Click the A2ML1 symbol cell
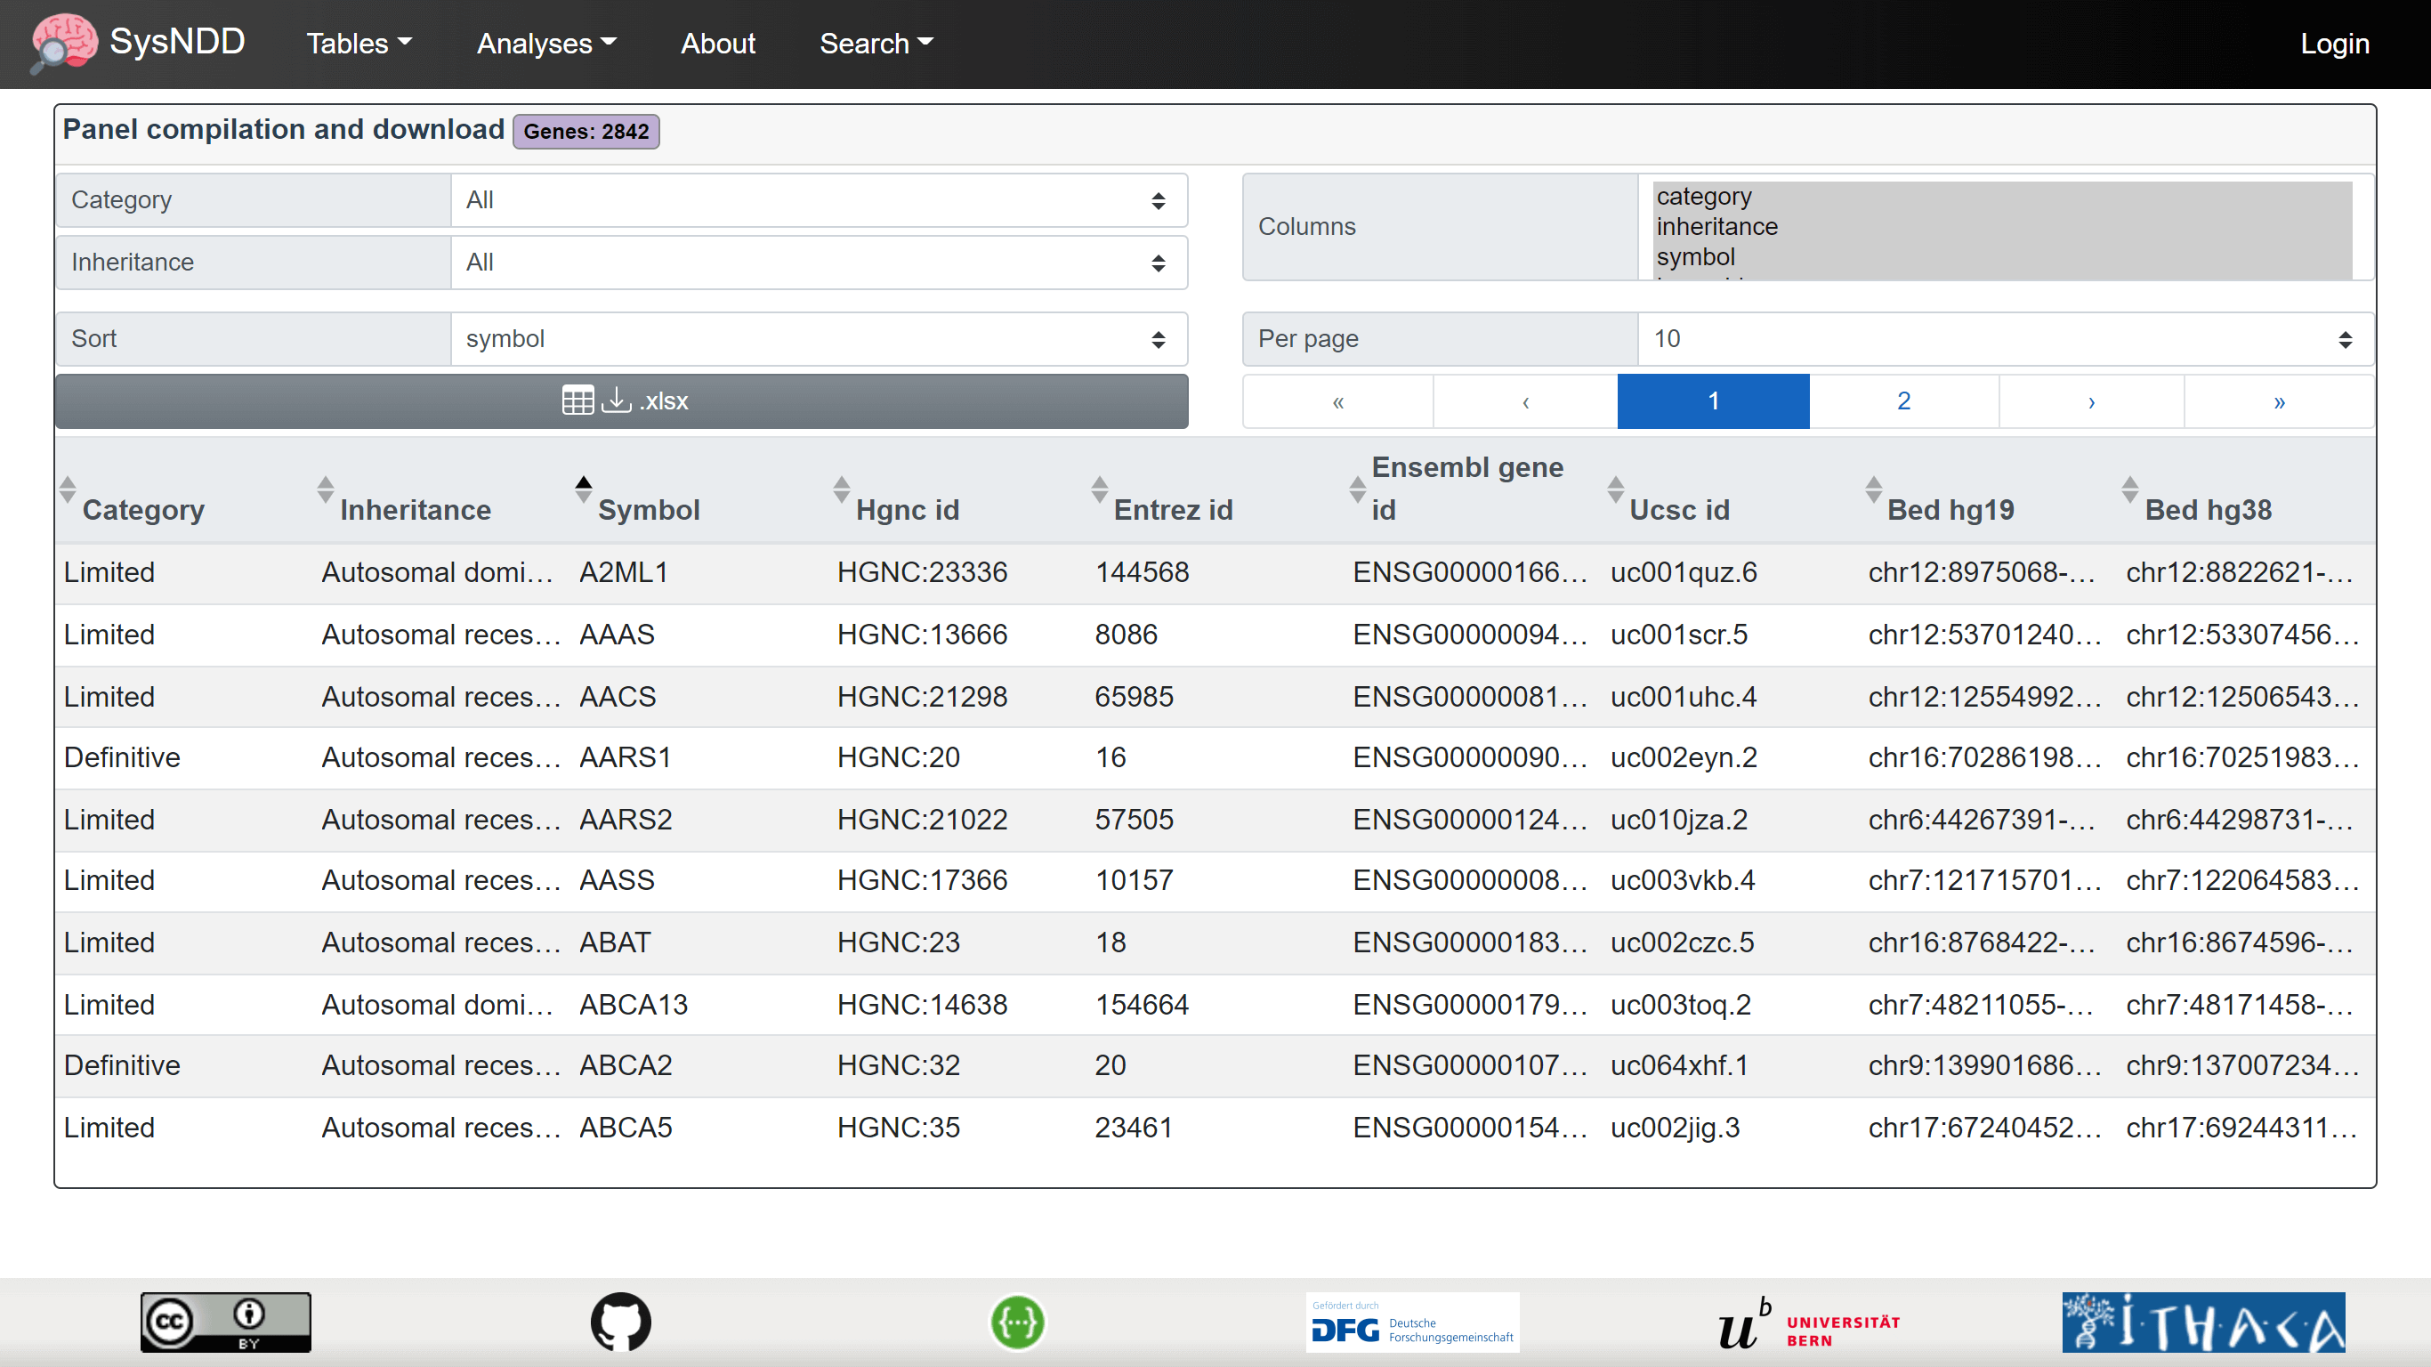The image size is (2431, 1367). (x=624, y=572)
